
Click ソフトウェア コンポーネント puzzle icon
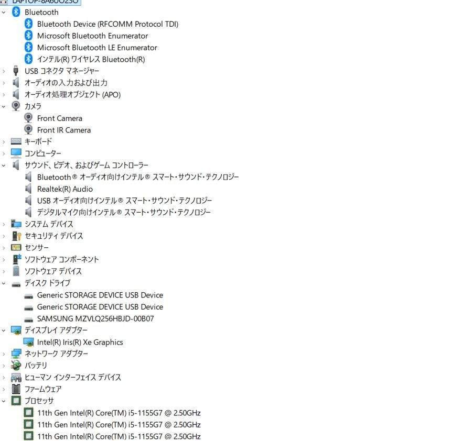point(16,259)
